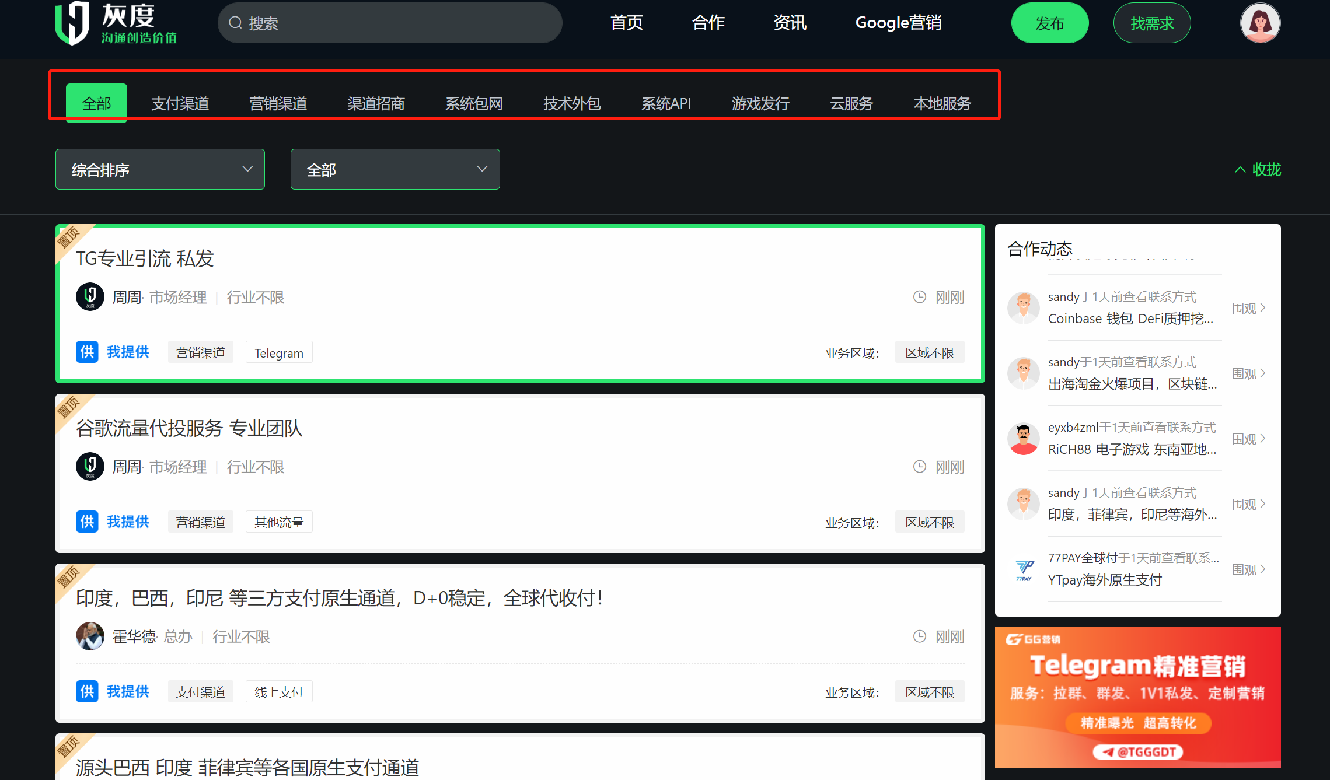Image resolution: width=1330 pixels, height=780 pixels.
Task: Click clock icon on TG专业引流 post
Action: (x=920, y=297)
